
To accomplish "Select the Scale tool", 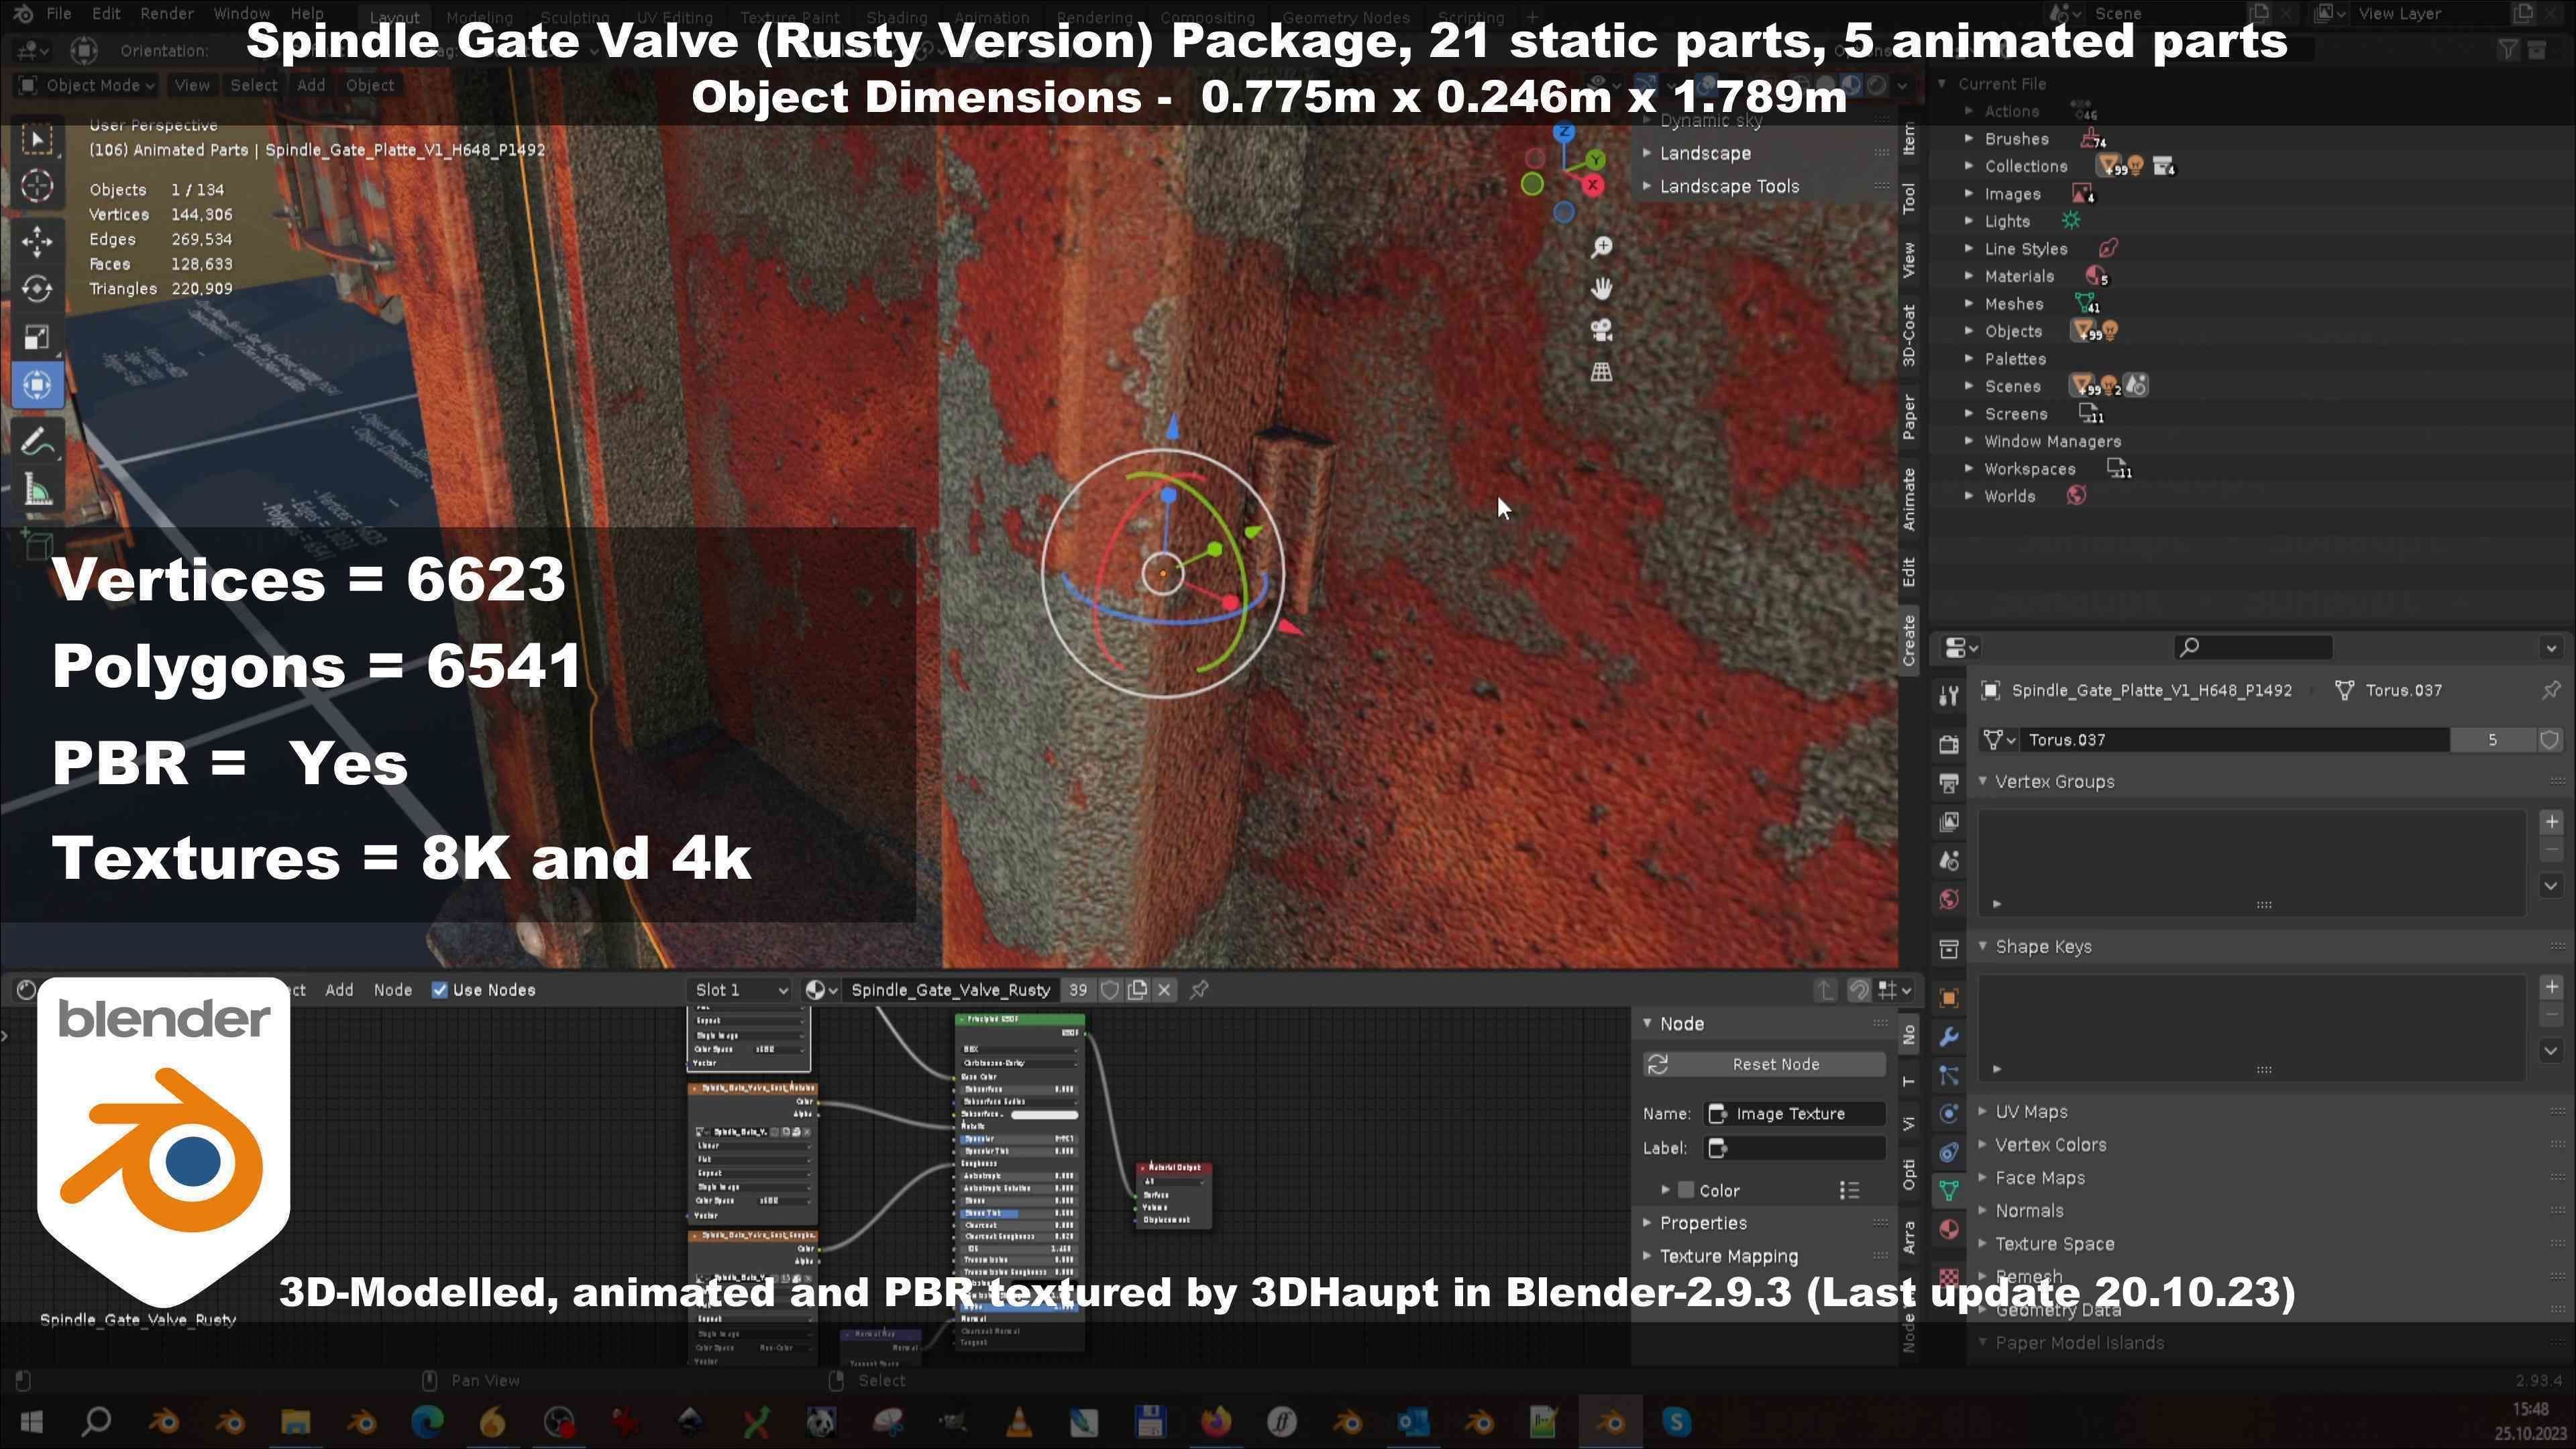I will [37, 337].
